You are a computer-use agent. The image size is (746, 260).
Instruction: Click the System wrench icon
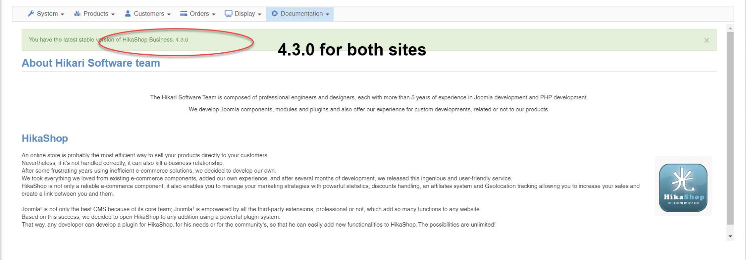(x=31, y=14)
